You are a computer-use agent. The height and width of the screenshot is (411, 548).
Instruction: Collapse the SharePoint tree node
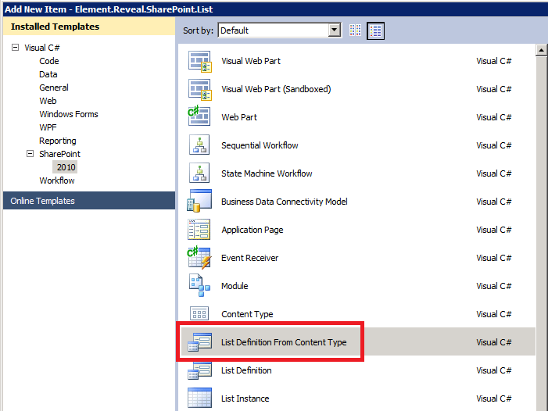[x=30, y=153]
